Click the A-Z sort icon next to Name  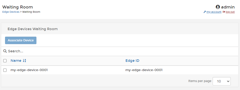24,61
